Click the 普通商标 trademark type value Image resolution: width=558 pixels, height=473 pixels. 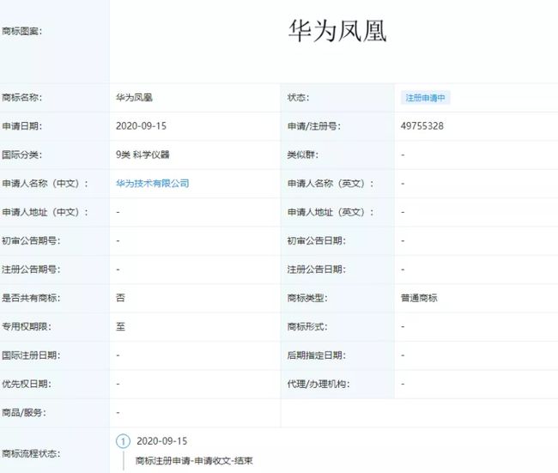(x=420, y=298)
